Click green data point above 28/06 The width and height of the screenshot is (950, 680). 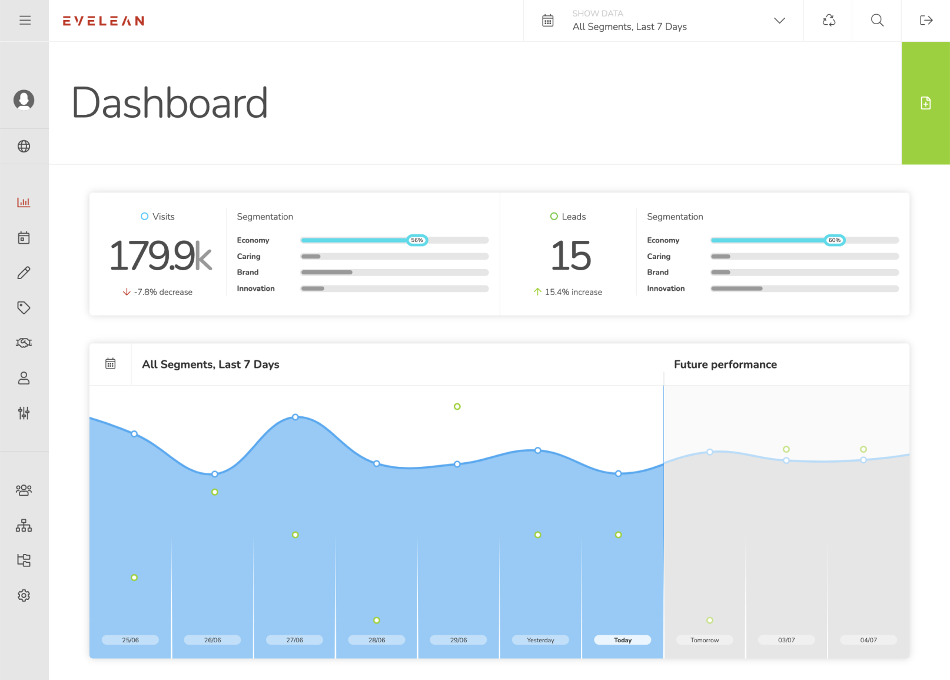coord(377,621)
